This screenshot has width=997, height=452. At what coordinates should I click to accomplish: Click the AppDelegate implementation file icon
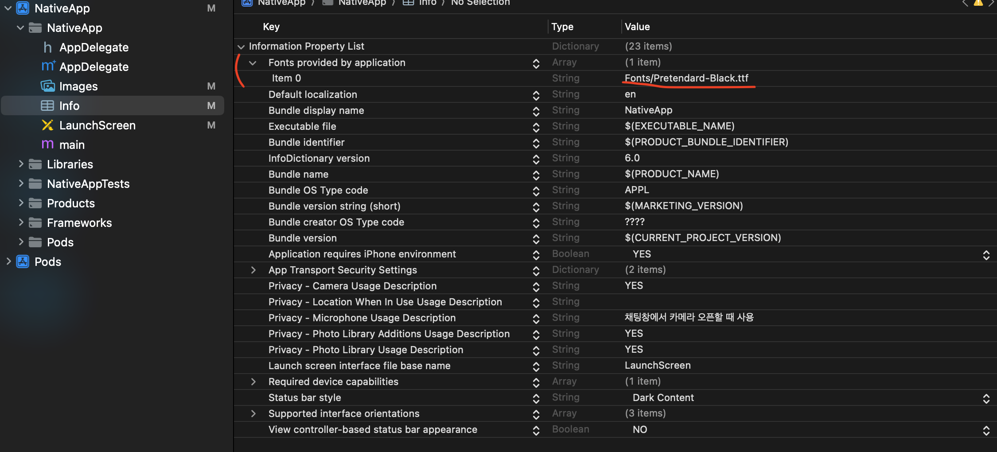[x=48, y=66]
